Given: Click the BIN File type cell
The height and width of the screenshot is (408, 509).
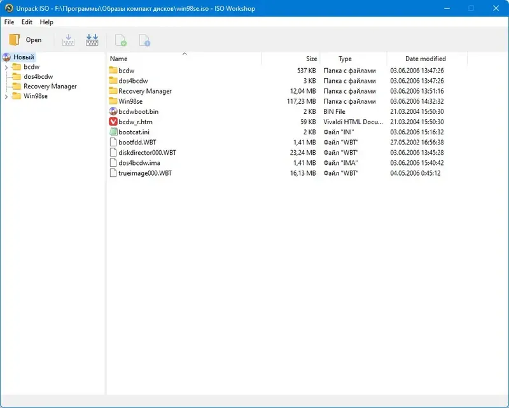Looking at the screenshot, I should (x=334, y=112).
